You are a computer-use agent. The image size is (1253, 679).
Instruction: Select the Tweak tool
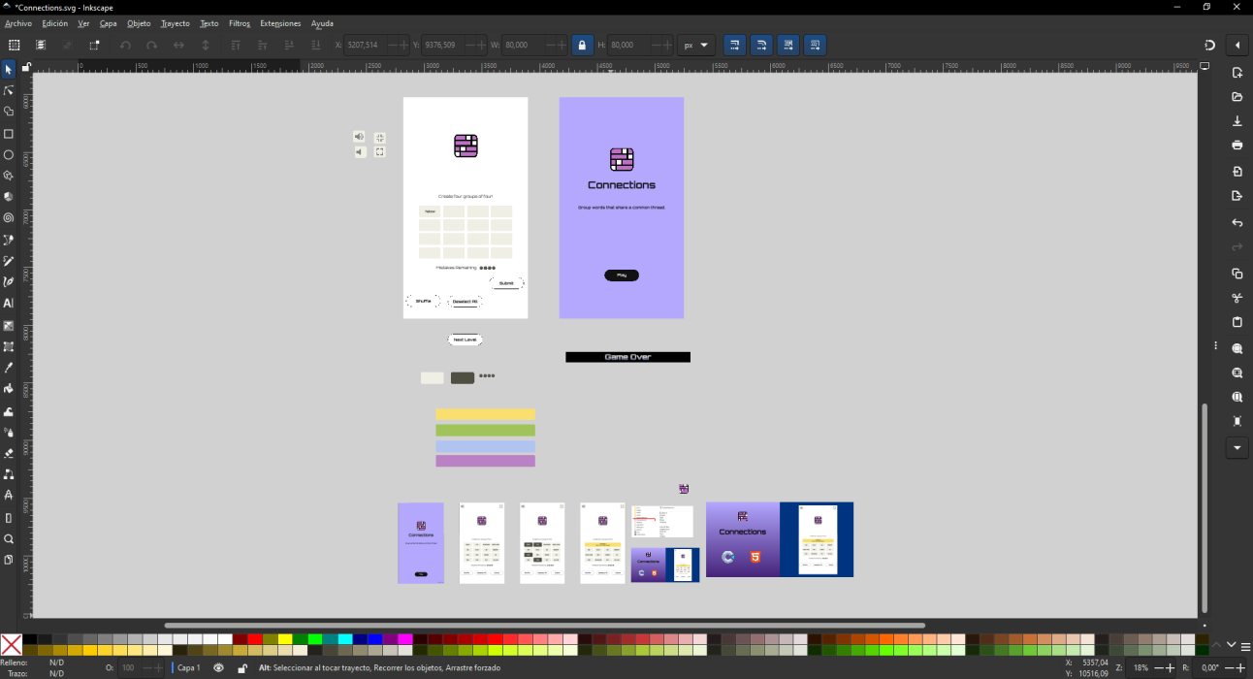tap(9, 411)
